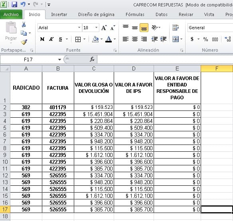Expand the Arial font name dropdown

click(79, 28)
